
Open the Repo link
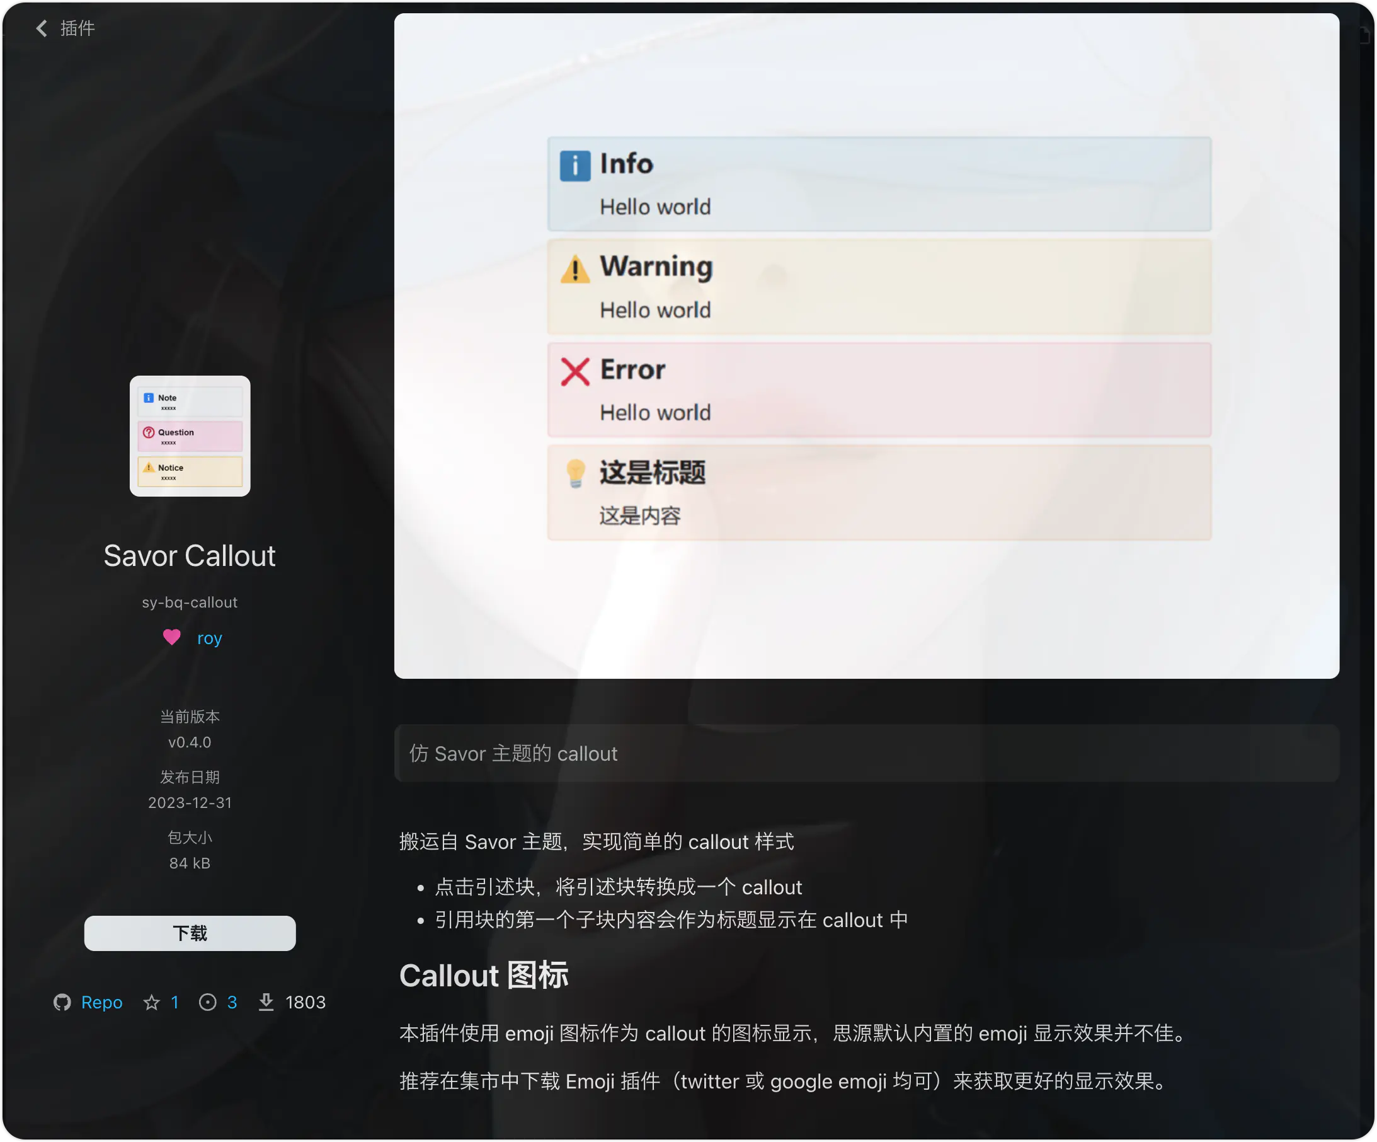point(101,1002)
